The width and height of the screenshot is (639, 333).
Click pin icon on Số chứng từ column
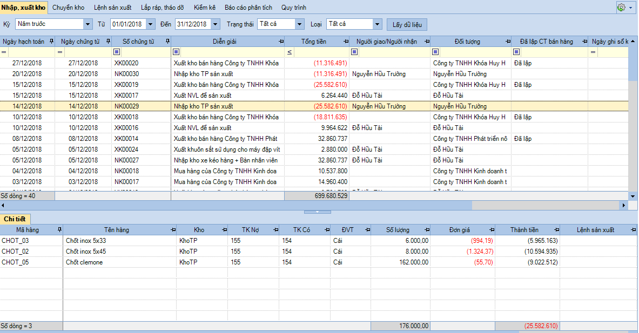(166, 42)
